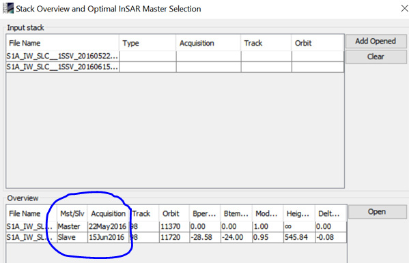Select input row S1A_IW_SLC__1SSV_20160522

pyautogui.click(x=175, y=57)
